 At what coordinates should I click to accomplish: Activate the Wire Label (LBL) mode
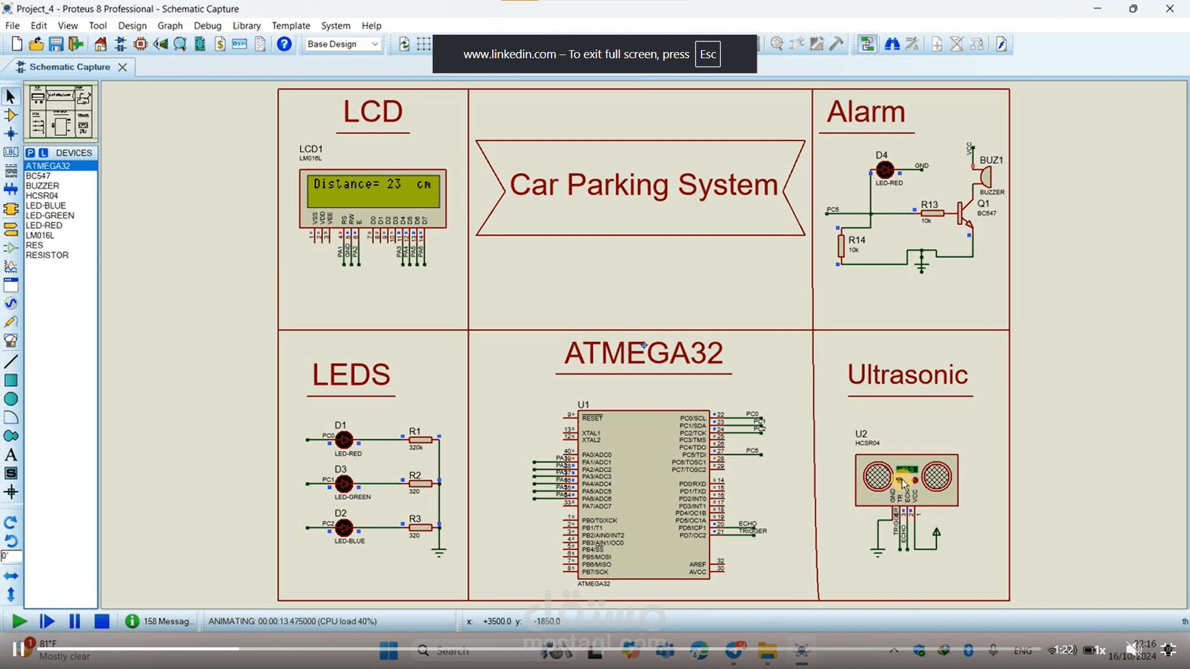(x=11, y=152)
